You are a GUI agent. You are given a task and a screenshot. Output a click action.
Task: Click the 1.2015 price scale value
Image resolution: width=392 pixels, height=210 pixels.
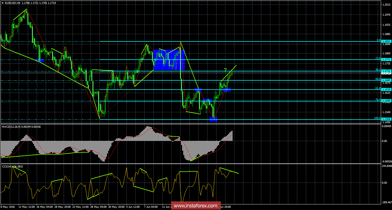(386, 5)
